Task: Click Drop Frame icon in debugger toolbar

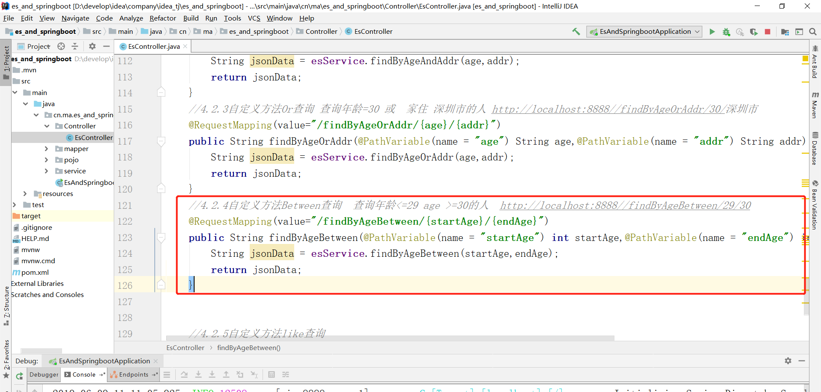Action: (240, 374)
